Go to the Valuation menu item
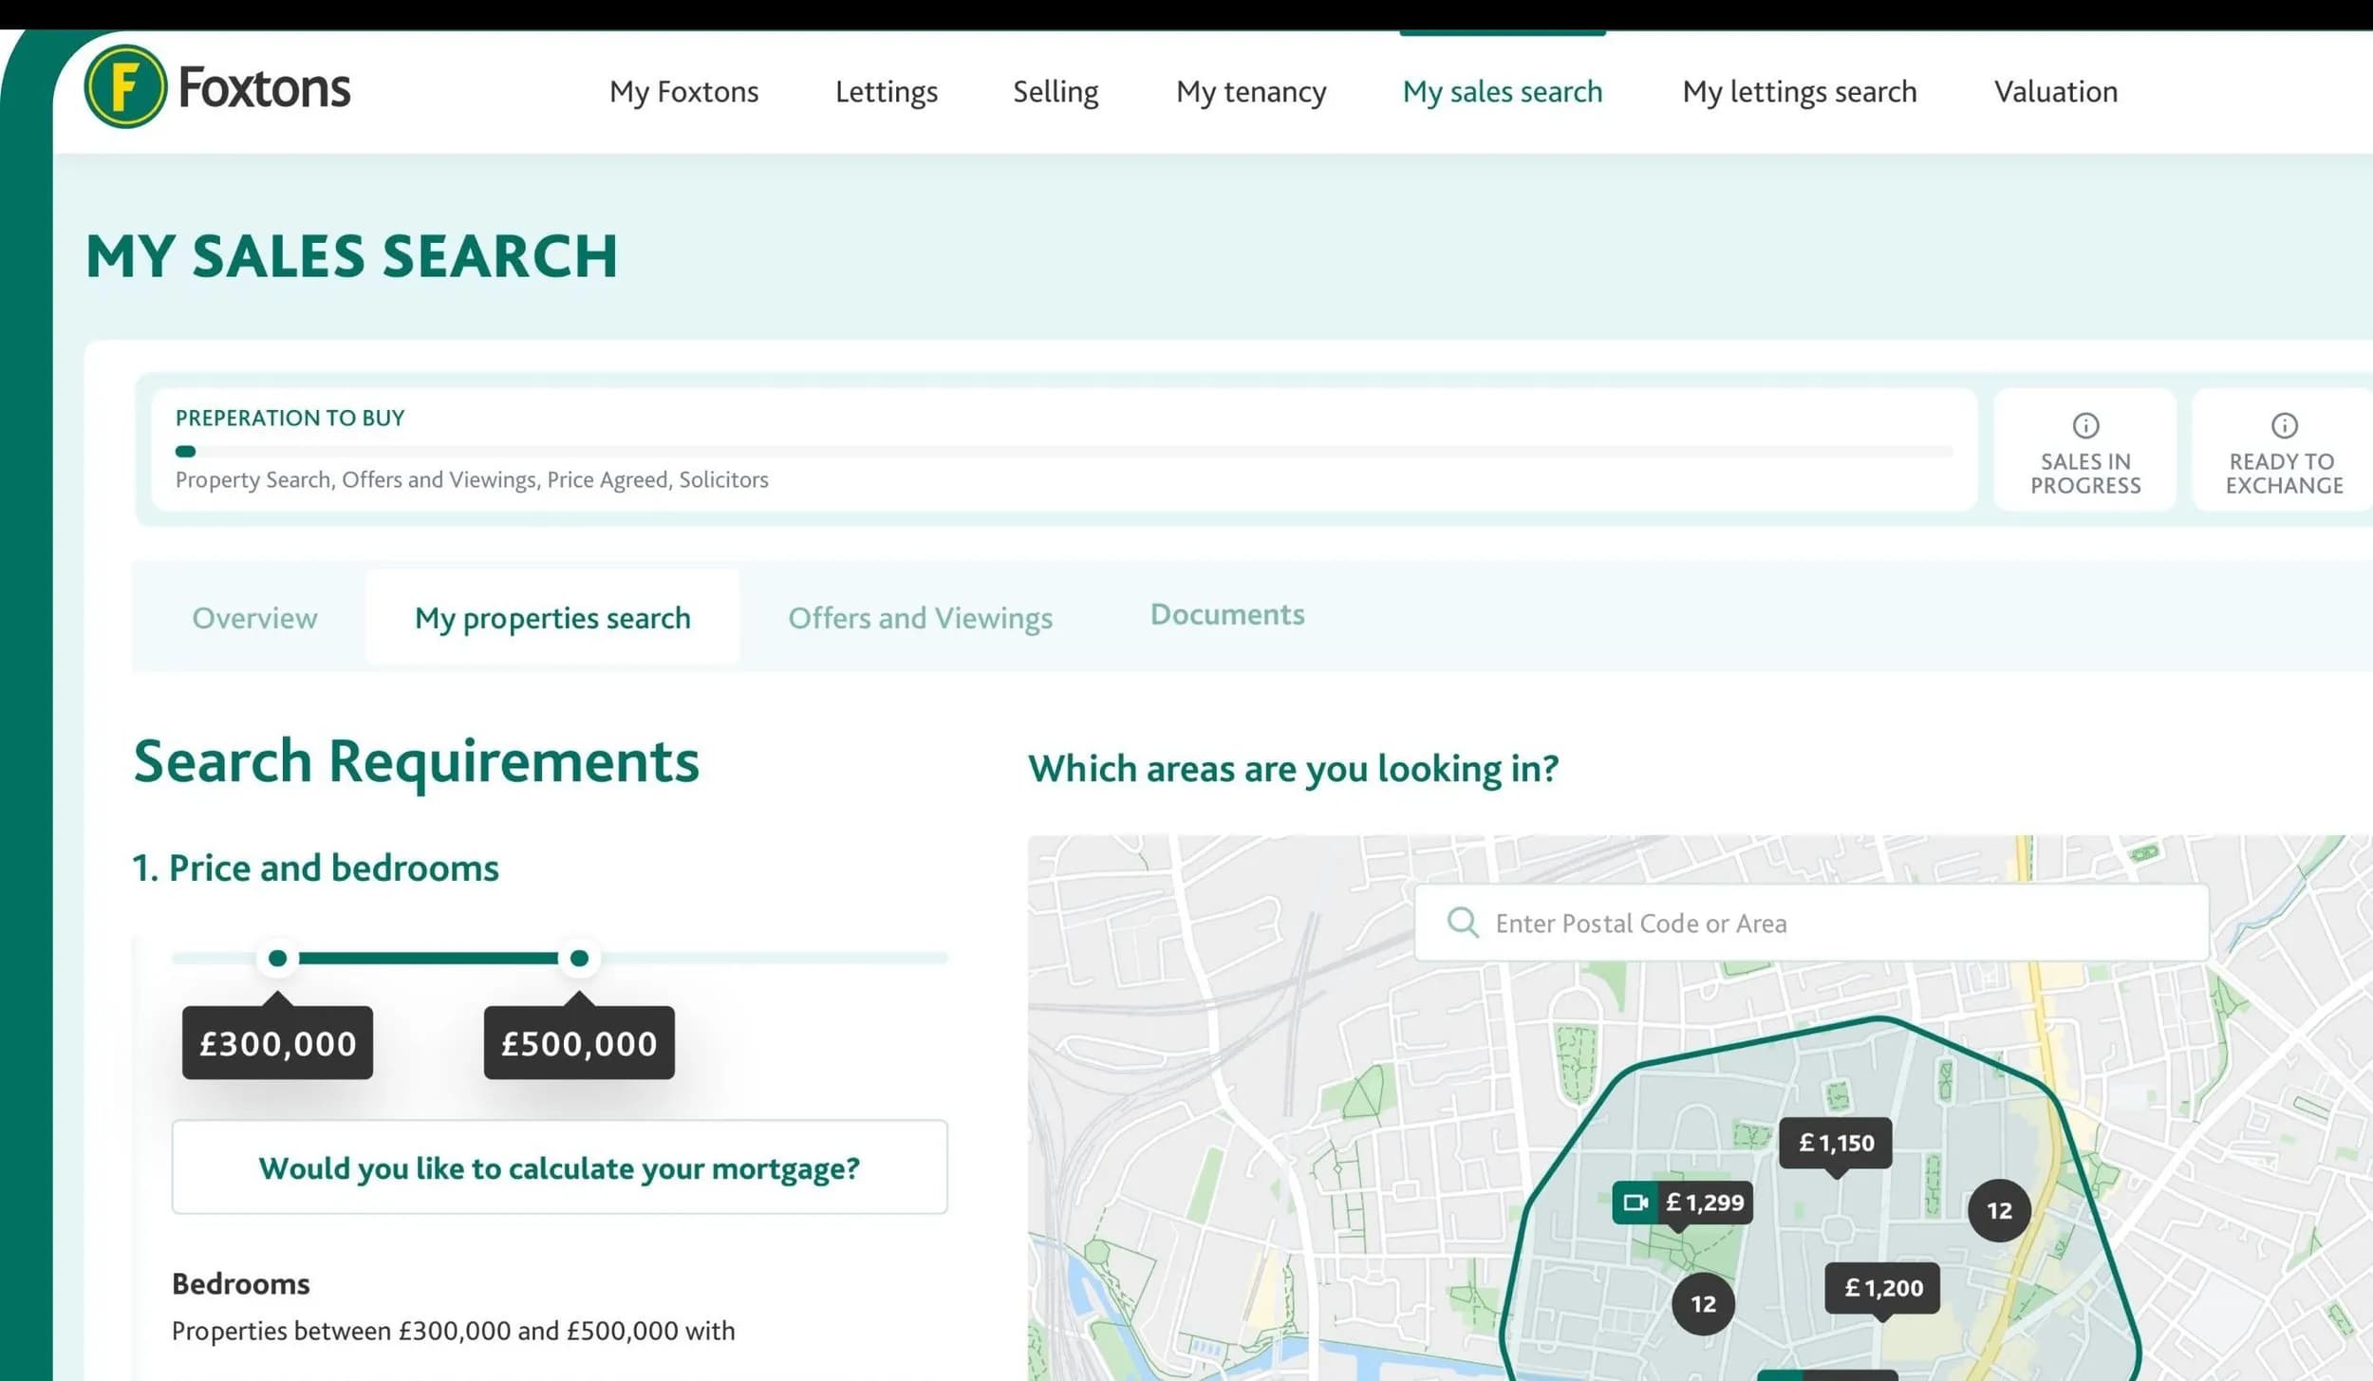The image size is (2373, 1381). tap(2055, 92)
